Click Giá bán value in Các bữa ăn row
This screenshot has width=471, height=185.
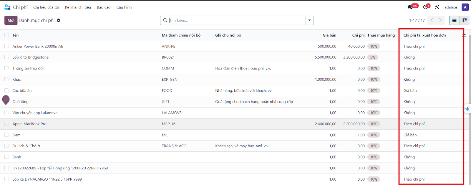pyautogui.click(x=410, y=90)
